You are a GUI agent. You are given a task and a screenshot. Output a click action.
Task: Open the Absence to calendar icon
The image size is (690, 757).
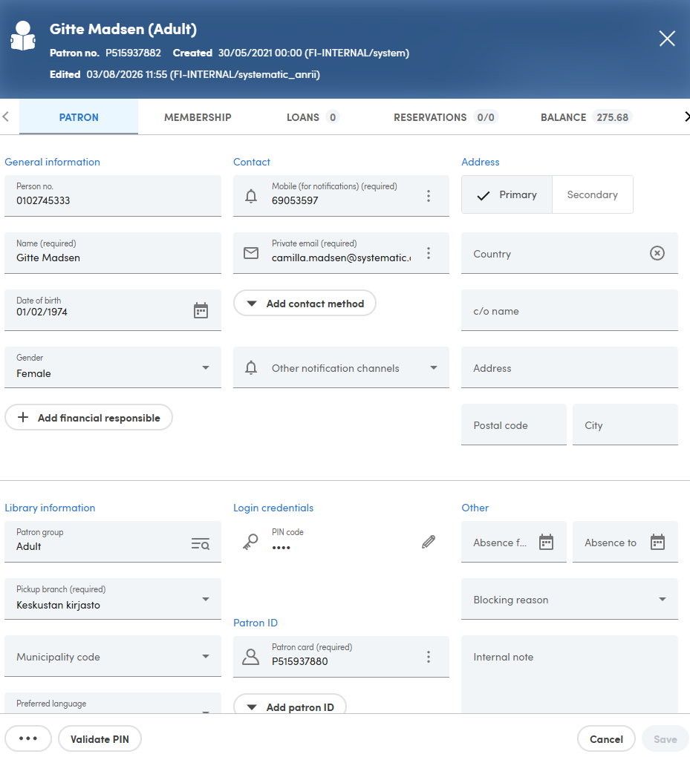point(657,542)
